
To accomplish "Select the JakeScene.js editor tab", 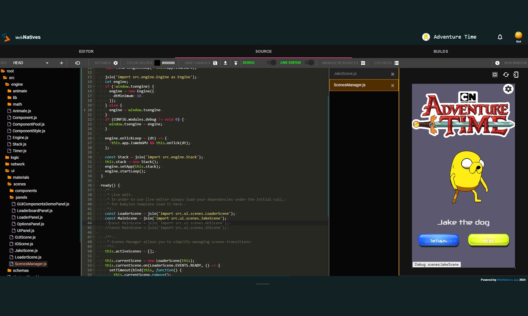I will [364, 74].
